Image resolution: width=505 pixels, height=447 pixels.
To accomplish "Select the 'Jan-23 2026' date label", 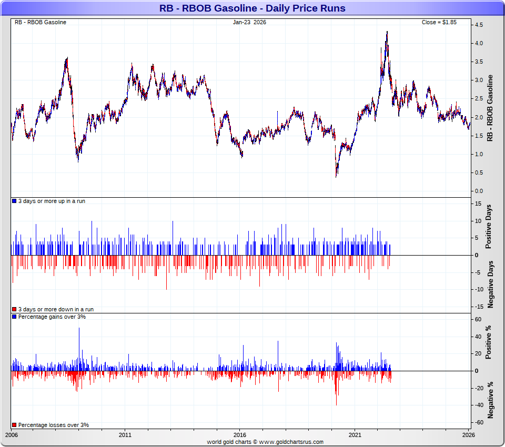I will [249, 22].
